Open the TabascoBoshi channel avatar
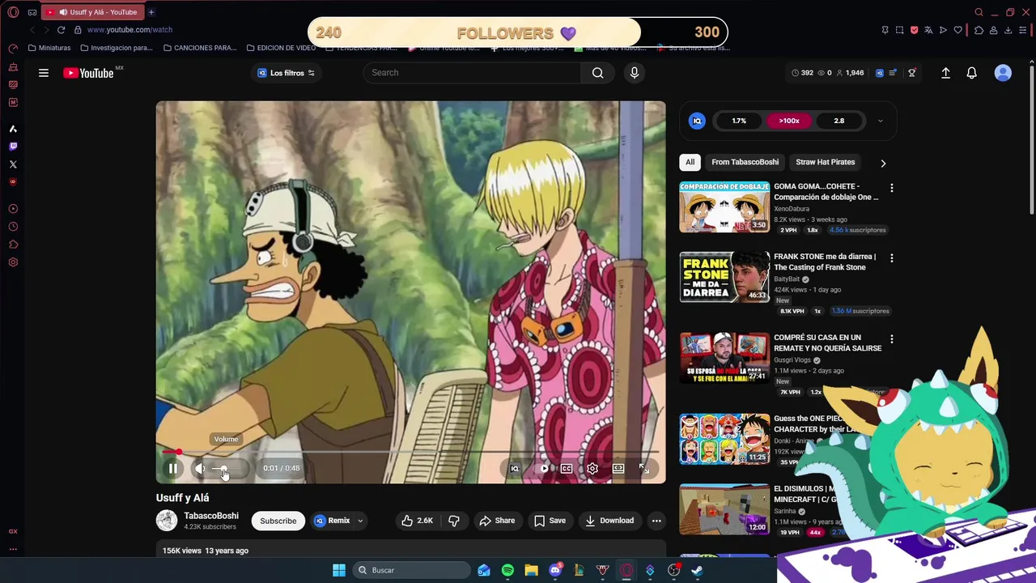 tap(167, 521)
